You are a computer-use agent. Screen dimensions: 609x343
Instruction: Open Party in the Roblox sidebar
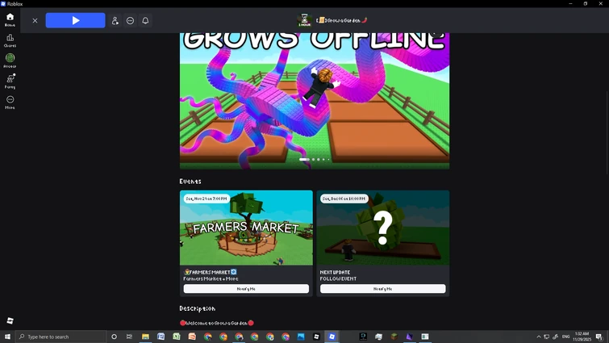(x=10, y=82)
